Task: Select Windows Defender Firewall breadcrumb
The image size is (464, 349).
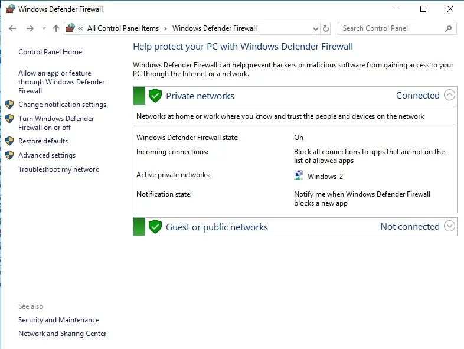Action: [214, 28]
